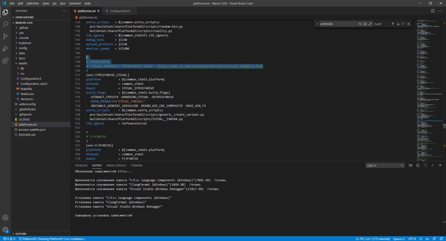This screenshot has width=446, height=241.
Task: Click Ln 747, Col 1 status item
Action: tap(373, 239)
